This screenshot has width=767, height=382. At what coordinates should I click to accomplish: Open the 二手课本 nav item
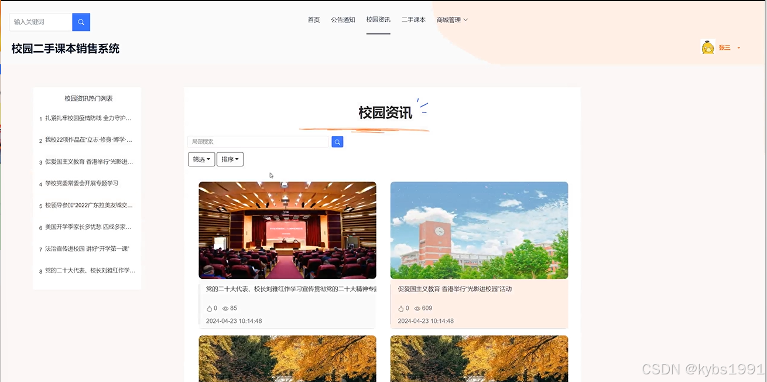pyautogui.click(x=413, y=20)
